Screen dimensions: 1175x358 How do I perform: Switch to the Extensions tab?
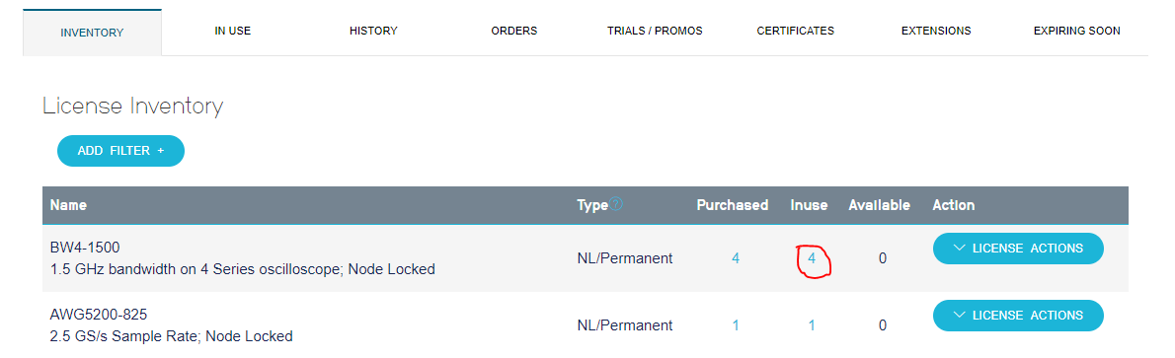(x=936, y=31)
